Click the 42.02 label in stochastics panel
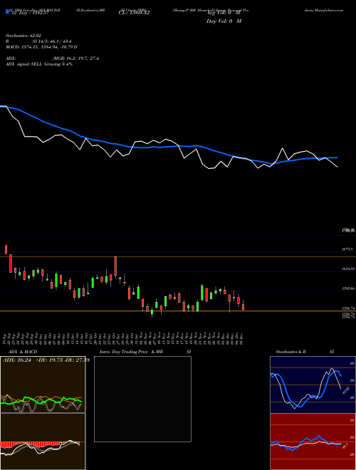The width and height of the screenshot is (356, 470). click(346, 390)
